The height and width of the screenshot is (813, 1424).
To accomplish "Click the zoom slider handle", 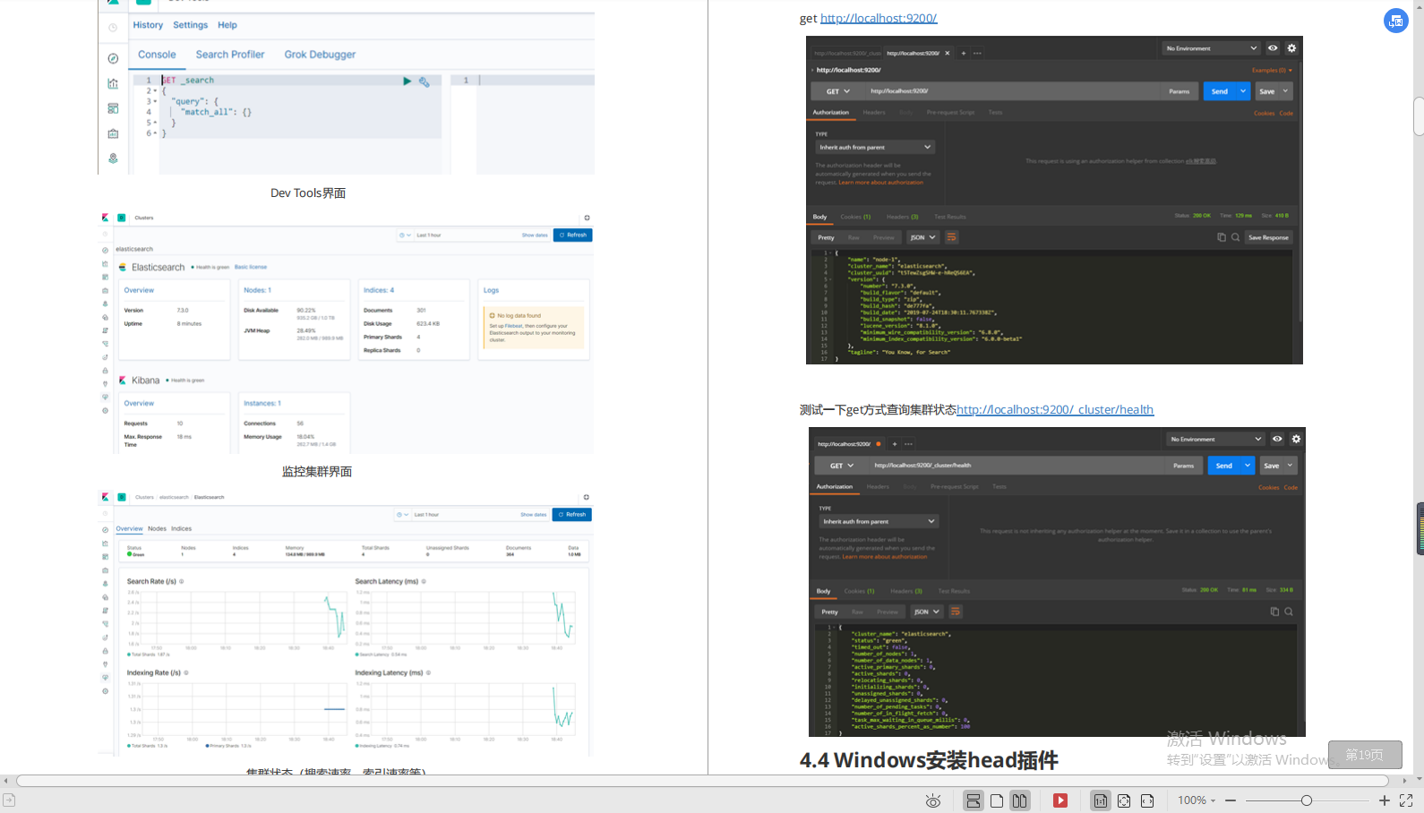I will pyautogui.click(x=1307, y=800).
